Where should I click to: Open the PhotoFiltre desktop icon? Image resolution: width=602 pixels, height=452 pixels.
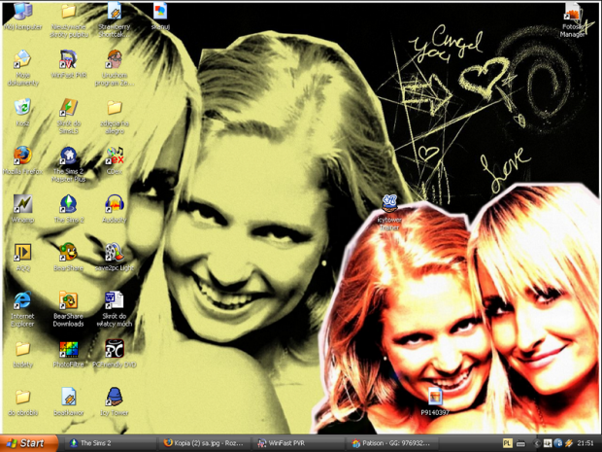tap(68, 349)
